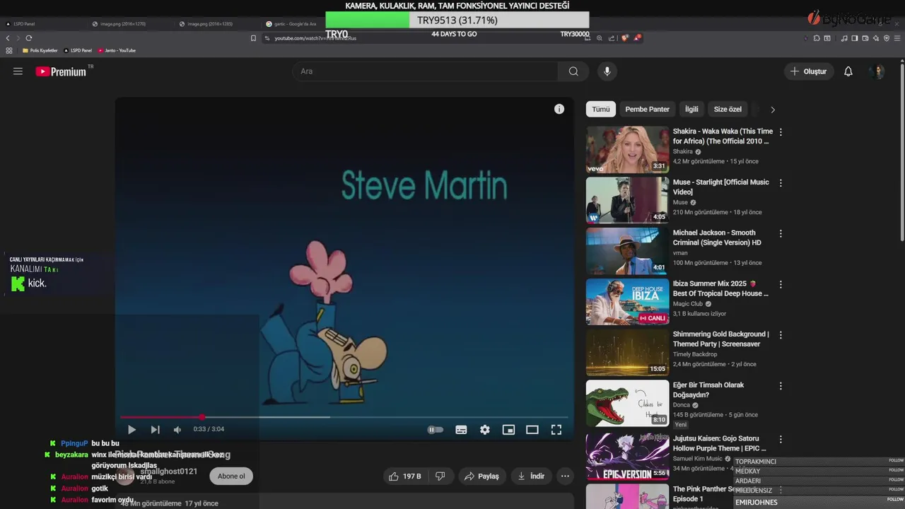The image size is (905, 509).
Task: Click the YouTube URL address bar
Action: 315,38
